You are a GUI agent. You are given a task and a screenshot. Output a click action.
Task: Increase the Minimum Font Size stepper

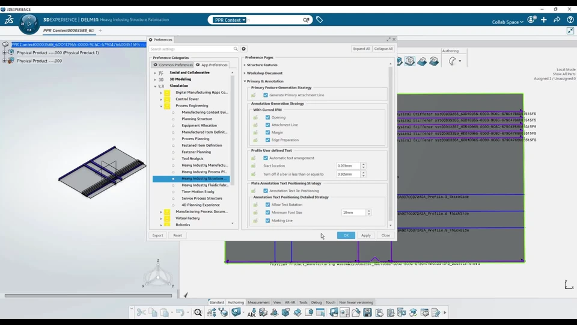click(x=368, y=211)
